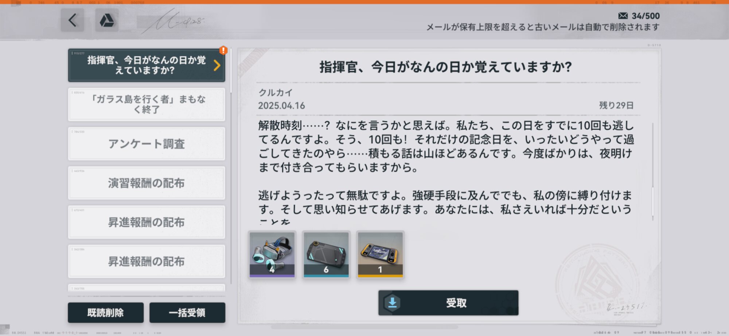729x336 pixels.
Task: Expand the orange chevron on selected mail
Action: click(x=217, y=66)
